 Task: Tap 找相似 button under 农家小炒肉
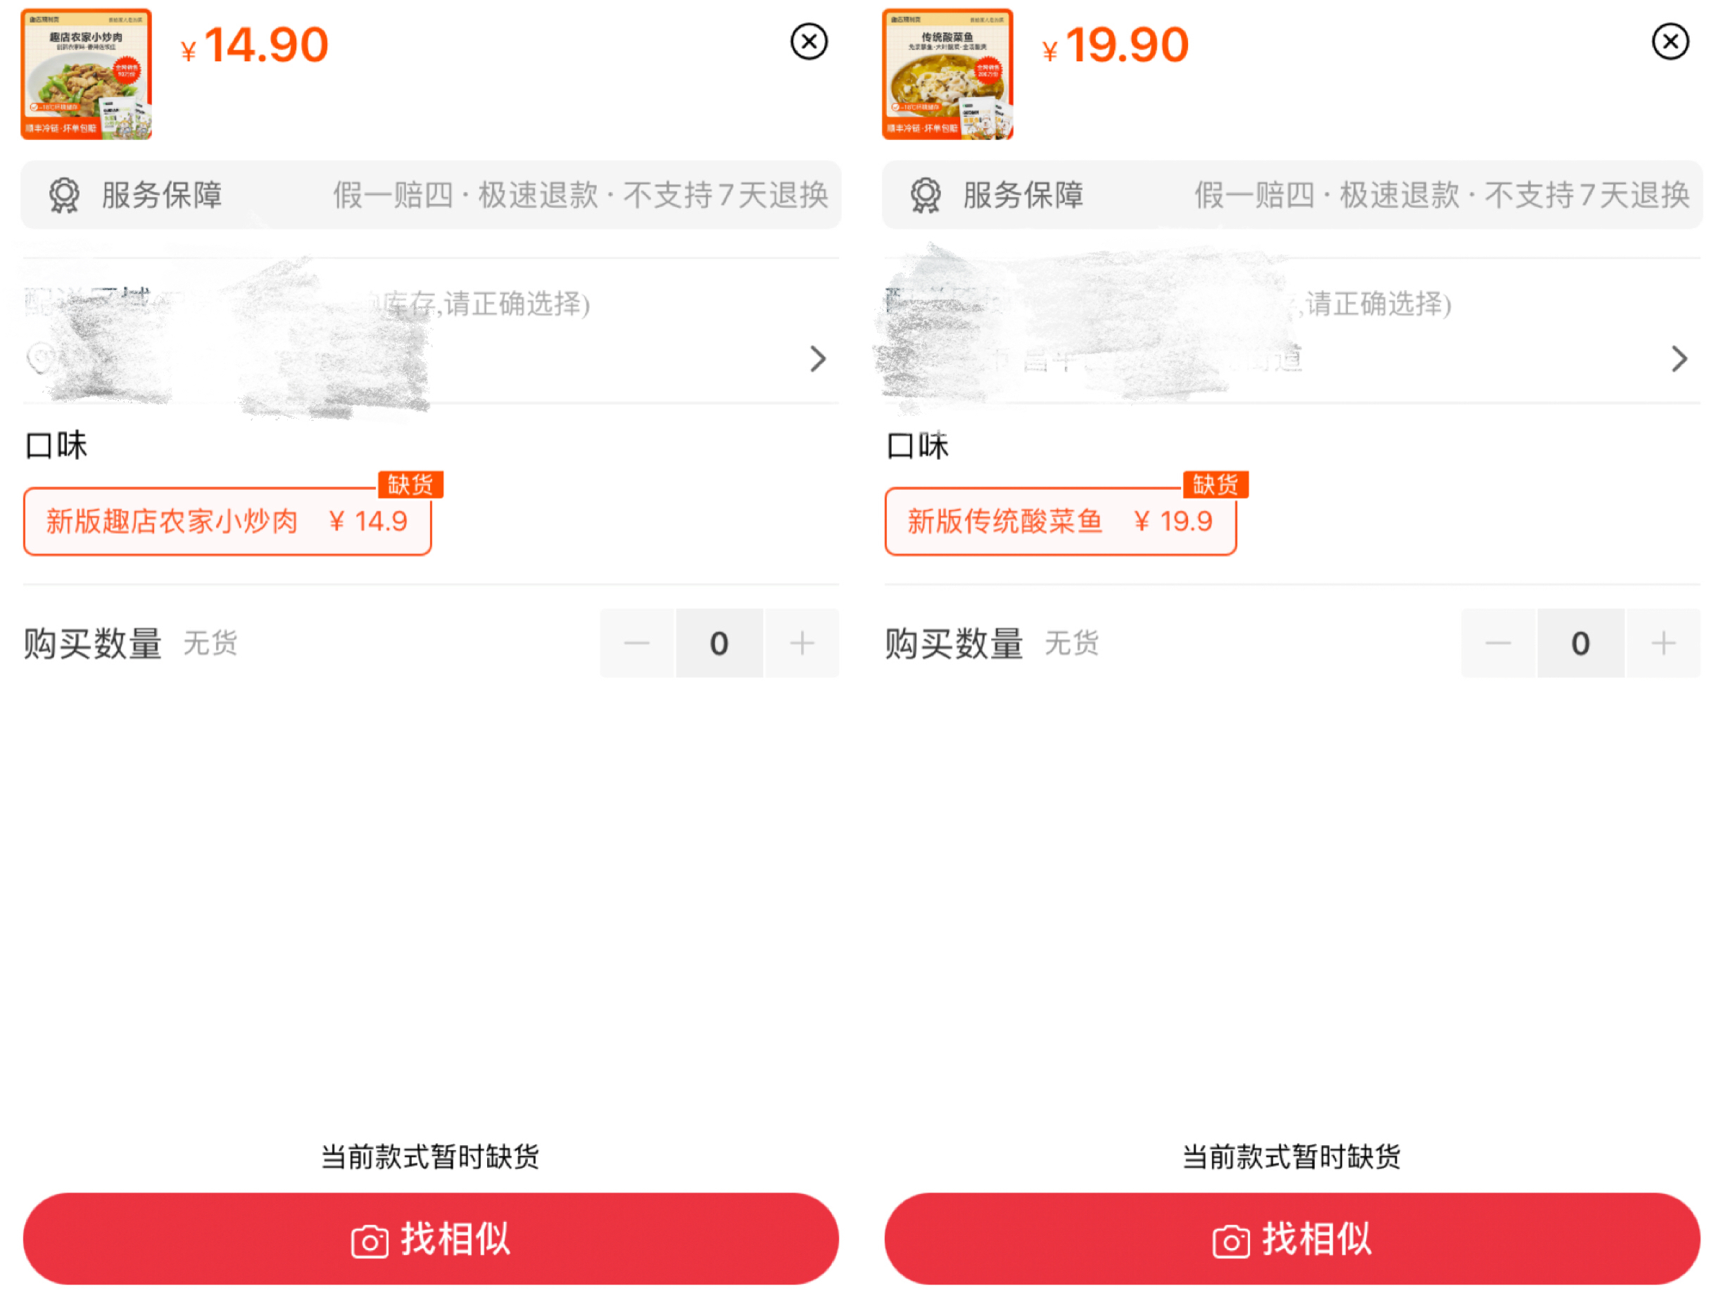tap(431, 1238)
